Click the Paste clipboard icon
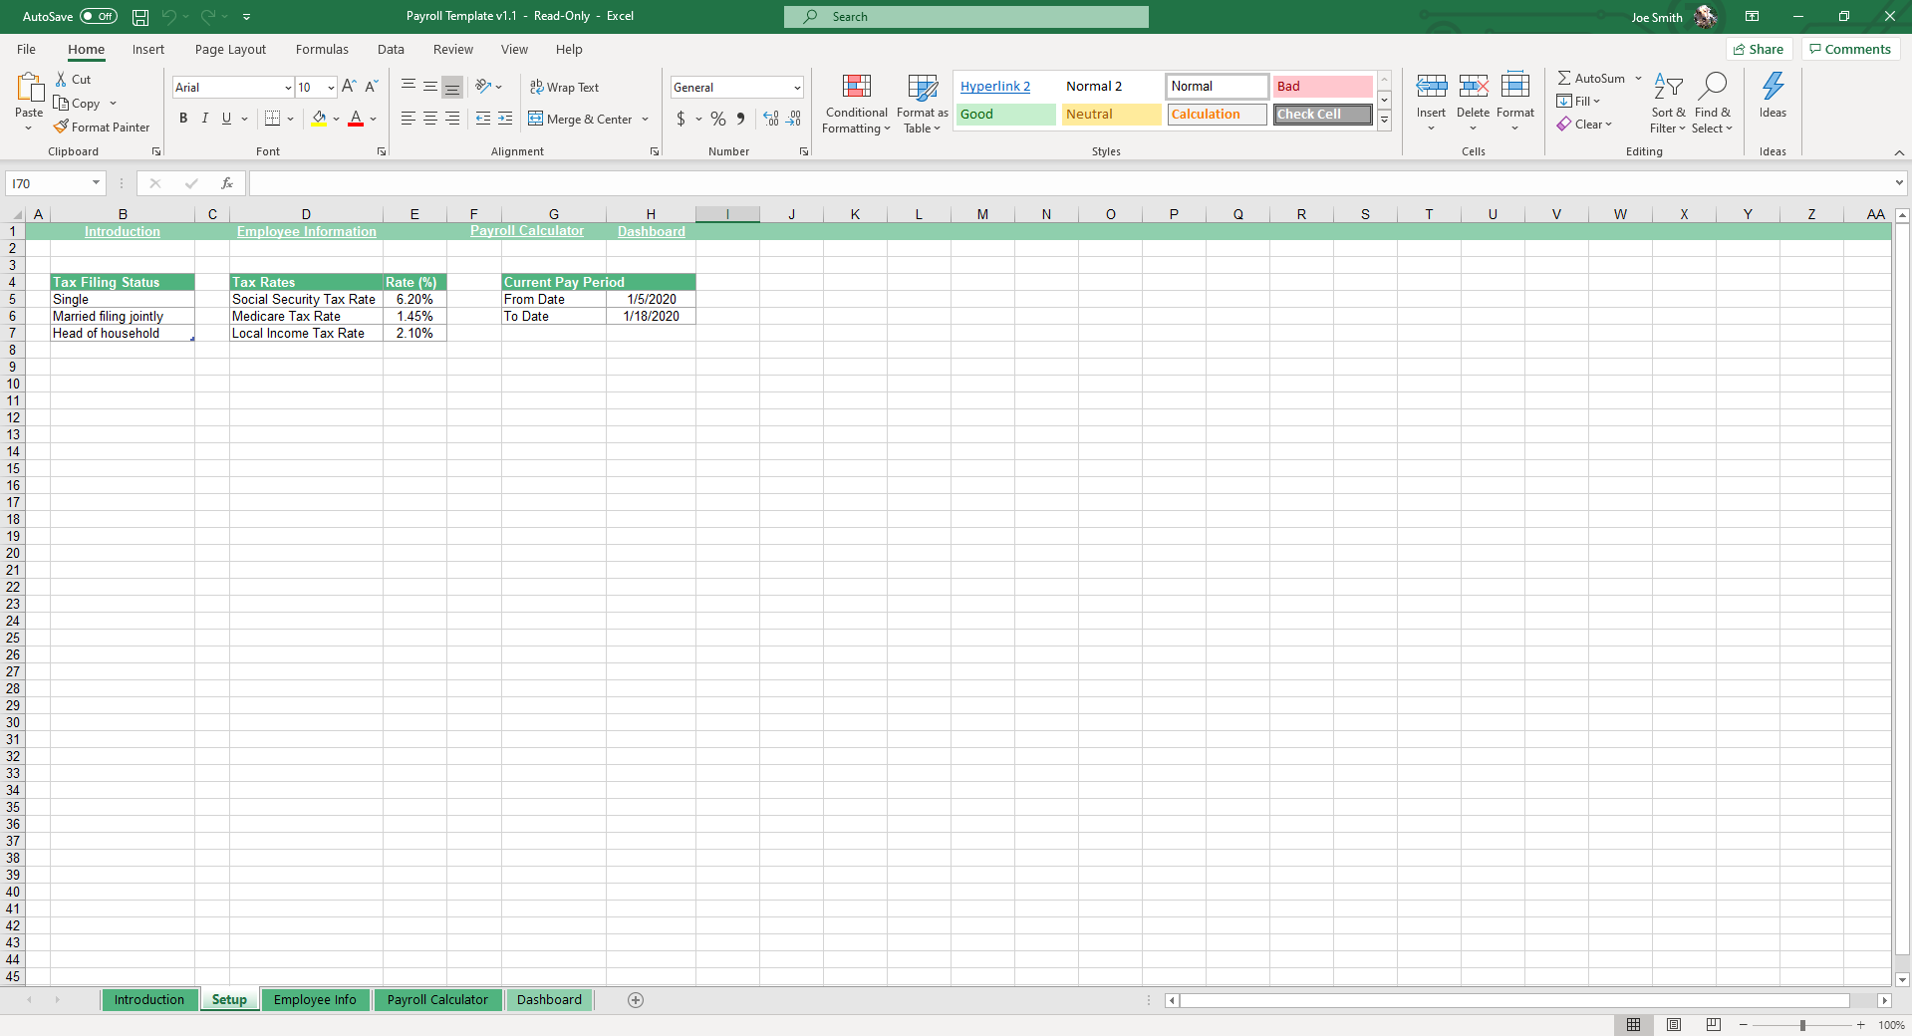Viewport: 1912px width, 1036px height. (29, 88)
